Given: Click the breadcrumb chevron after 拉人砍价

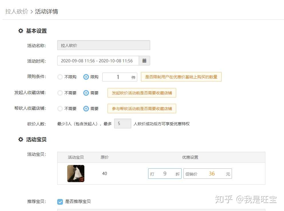Looking at the screenshot, I should point(32,12).
